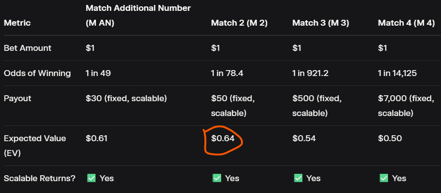Click the Payout row label
The image size is (441, 193).
click(x=17, y=98)
